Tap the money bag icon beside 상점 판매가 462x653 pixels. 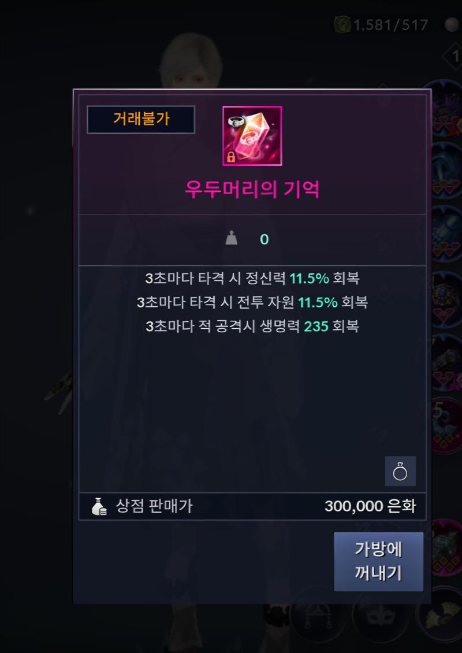click(x=99, y=506)
